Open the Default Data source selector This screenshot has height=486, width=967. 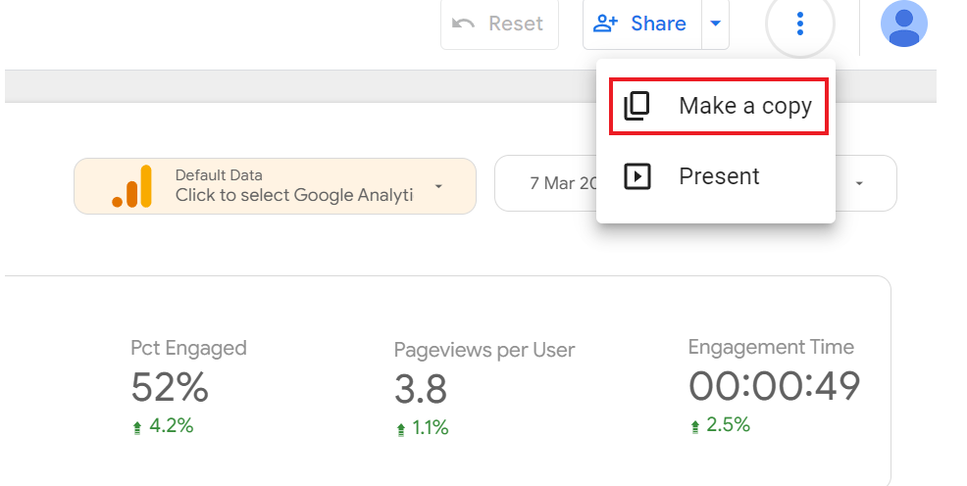pos(275,186)
